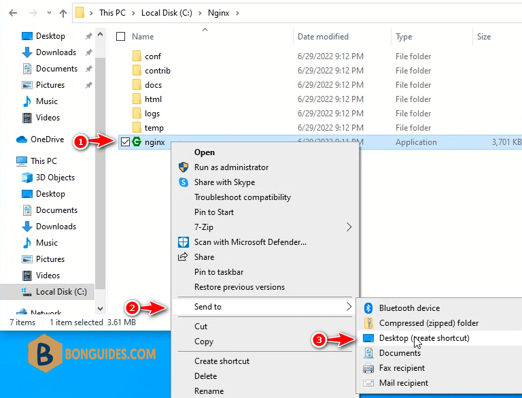This screenshot has width=522, height=398.
Task: Select Pin to taskbar menu entry
Action: (219, 272)
